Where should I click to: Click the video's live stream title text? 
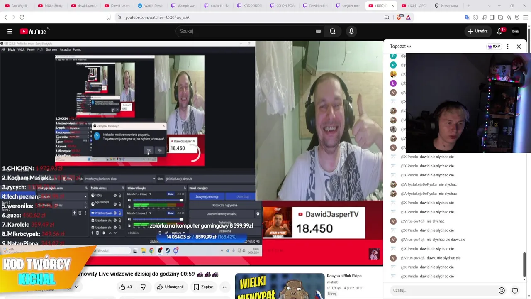148,274
